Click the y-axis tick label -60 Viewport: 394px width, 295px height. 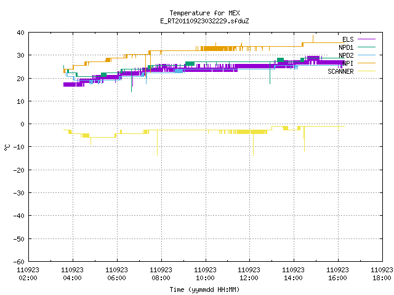pyautogui.click(x=19, y=262)
